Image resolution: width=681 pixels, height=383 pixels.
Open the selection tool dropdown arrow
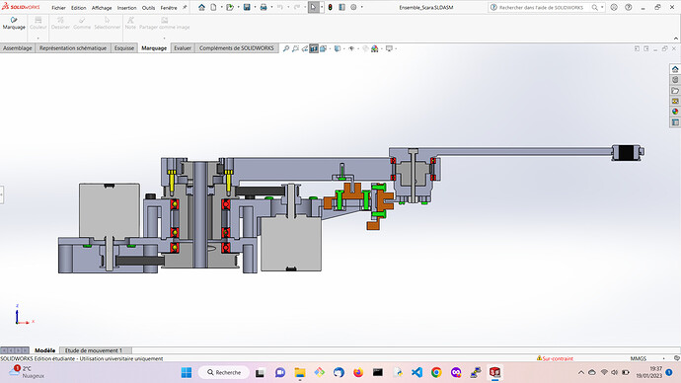coord(322,7)
